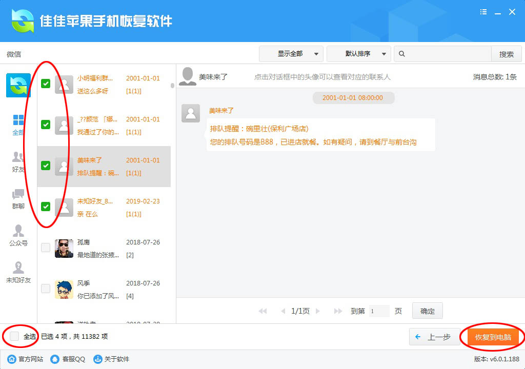The width and height of the screenshot is (525, 369).
Task: Click the magnifier icon in search box
Action: [402, 54]
